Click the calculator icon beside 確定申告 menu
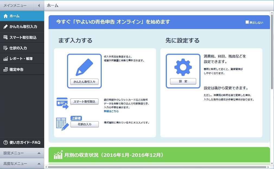Image resolution: width=274 pixels, height=169 pixels. (6, 69)
